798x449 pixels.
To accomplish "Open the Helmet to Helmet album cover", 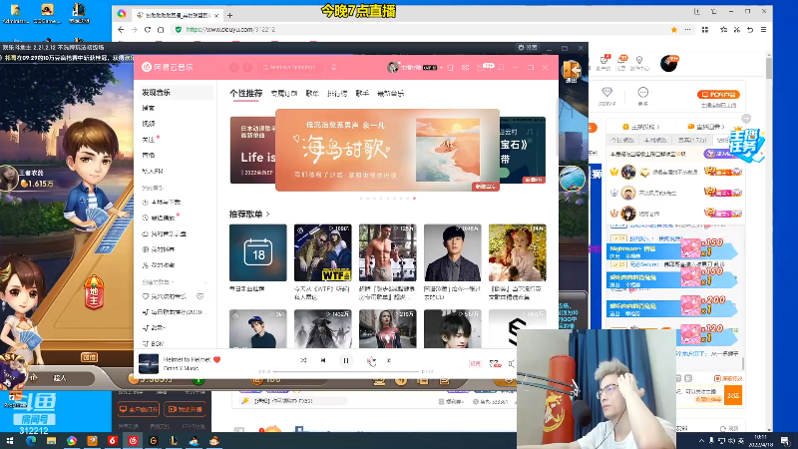I will pos(149,363).
